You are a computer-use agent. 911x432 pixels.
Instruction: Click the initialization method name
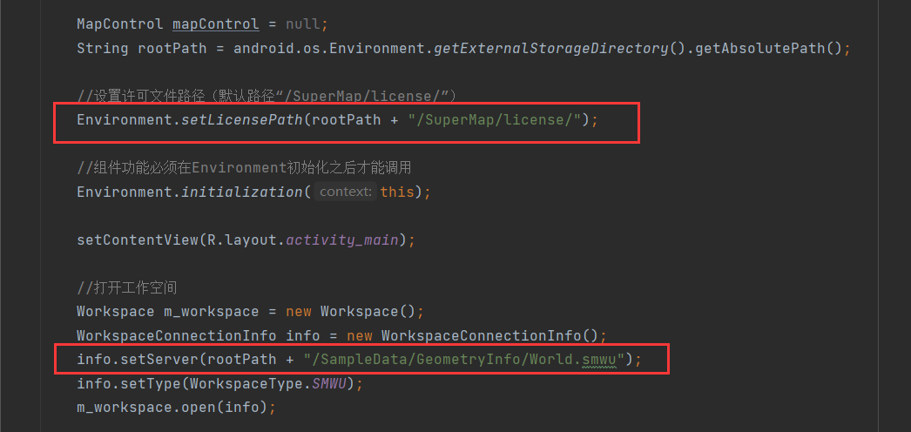pos(242,192)
